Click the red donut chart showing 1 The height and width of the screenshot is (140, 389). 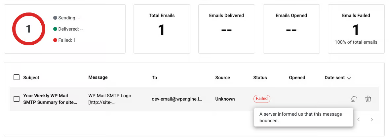tap(28, 29)
